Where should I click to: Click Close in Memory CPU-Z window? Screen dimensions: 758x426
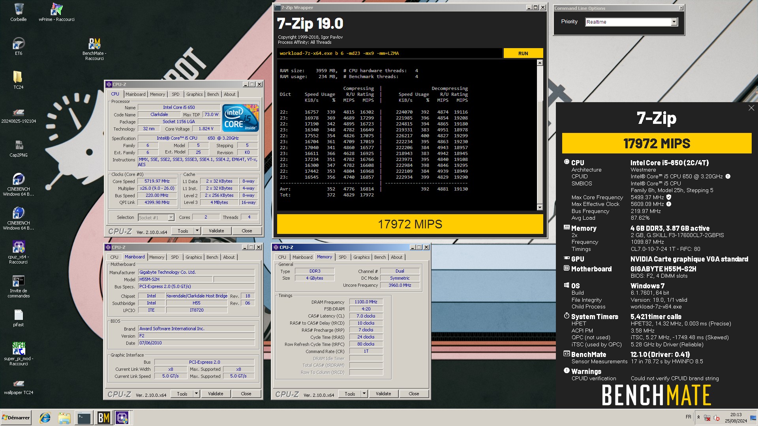click(414, 394)
